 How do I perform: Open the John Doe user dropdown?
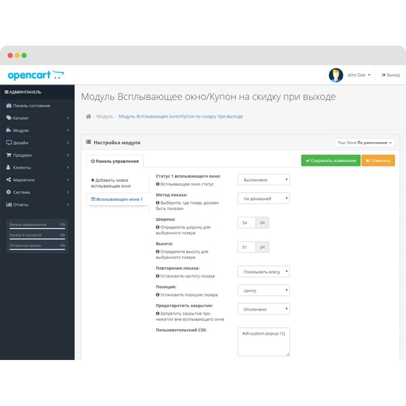pos(359,75)
